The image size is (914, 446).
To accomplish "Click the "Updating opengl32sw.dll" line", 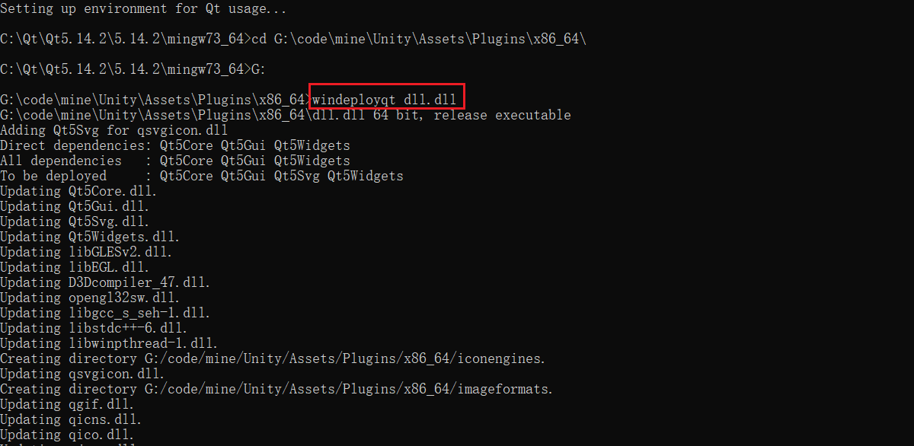I will pyautogui.click(x=90, y=298).
